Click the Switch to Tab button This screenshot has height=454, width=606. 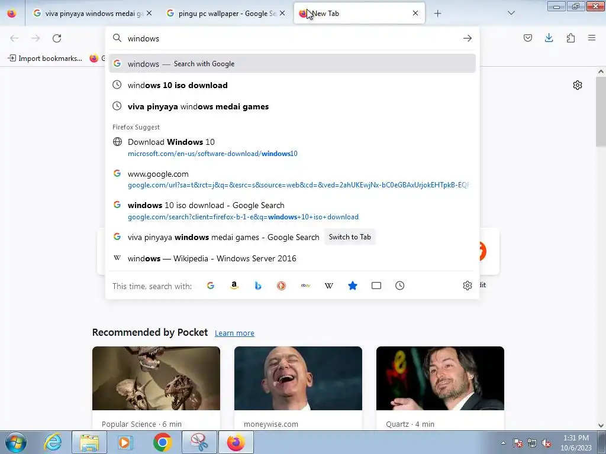[x=350, y=237]
